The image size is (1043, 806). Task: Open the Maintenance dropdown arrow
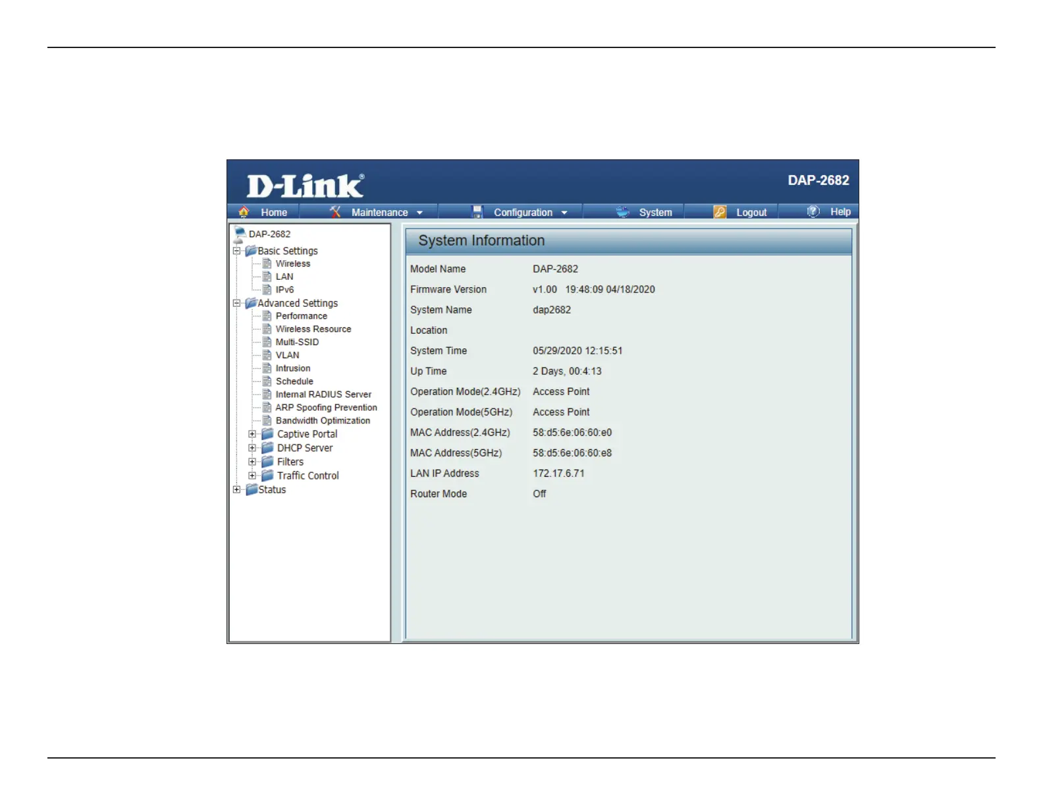(419, 213)
